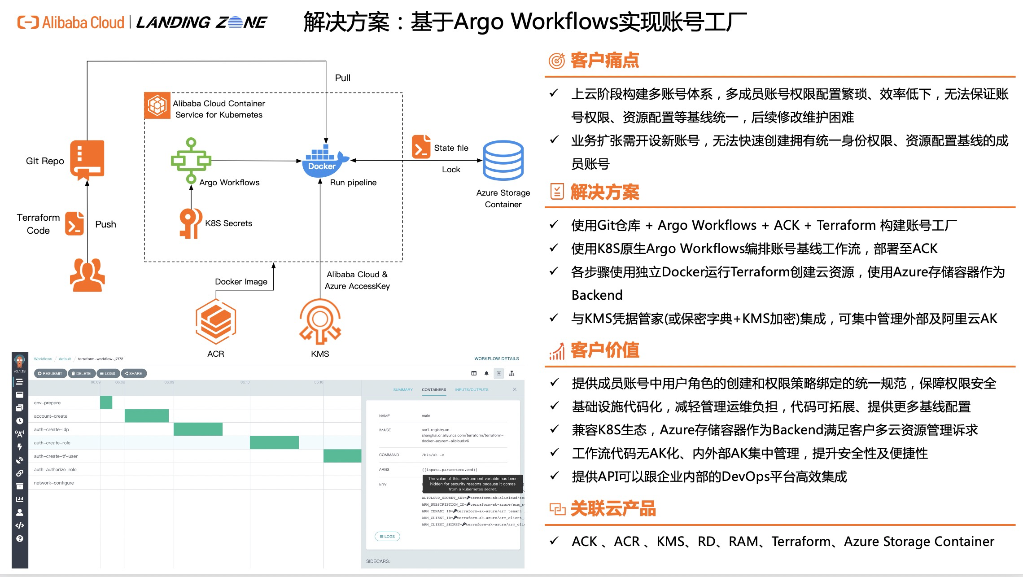Open Event Flow broadcast tower icon
The height and width of the screenshot is (577, 1023).
pyautogui.click(x=20, y=434)
